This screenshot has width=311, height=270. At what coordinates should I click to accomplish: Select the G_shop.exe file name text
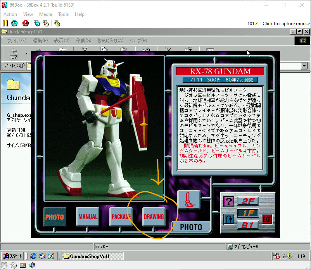19,115
